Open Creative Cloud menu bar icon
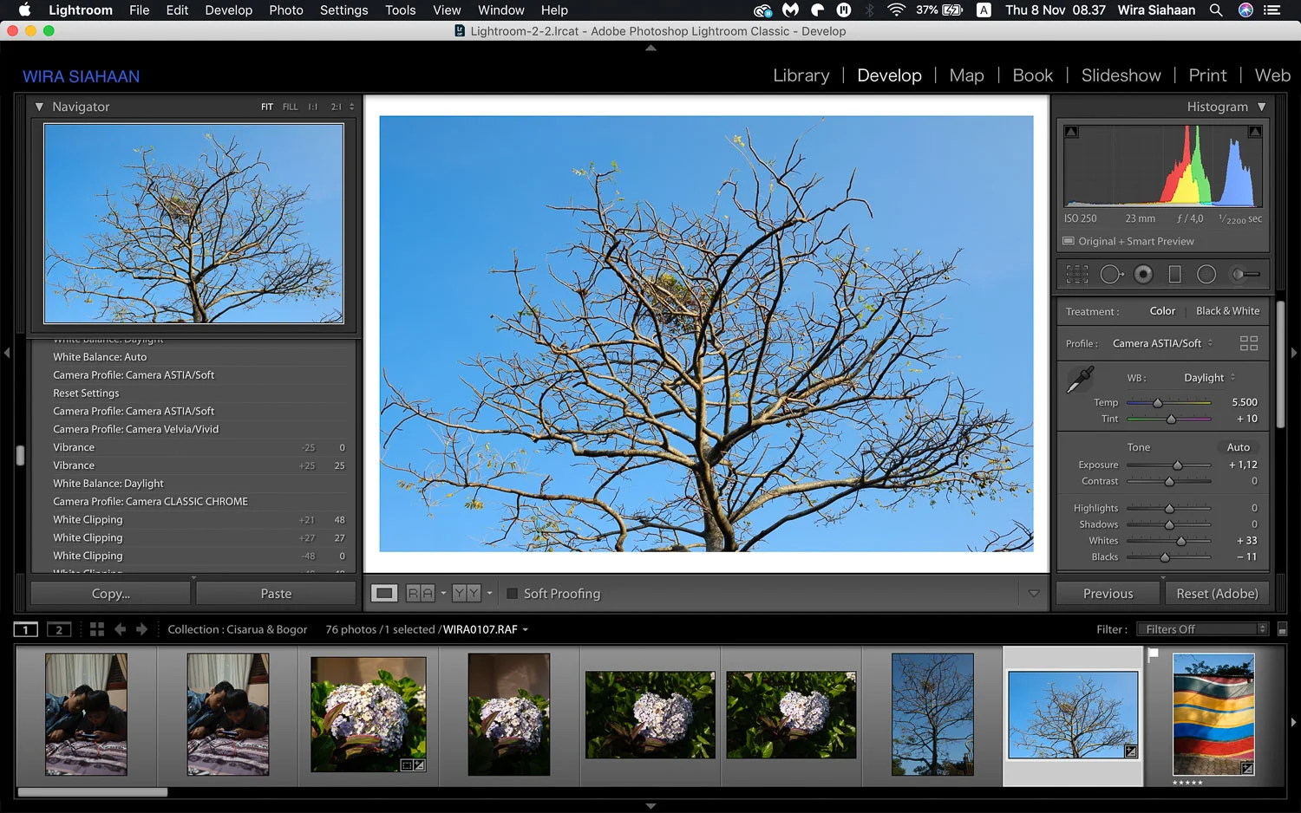The width and height of the screenshot is (1301, 813). (x=762, y=10)
